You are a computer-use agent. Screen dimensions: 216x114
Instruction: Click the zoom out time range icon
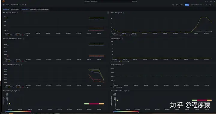pos(206,5)
